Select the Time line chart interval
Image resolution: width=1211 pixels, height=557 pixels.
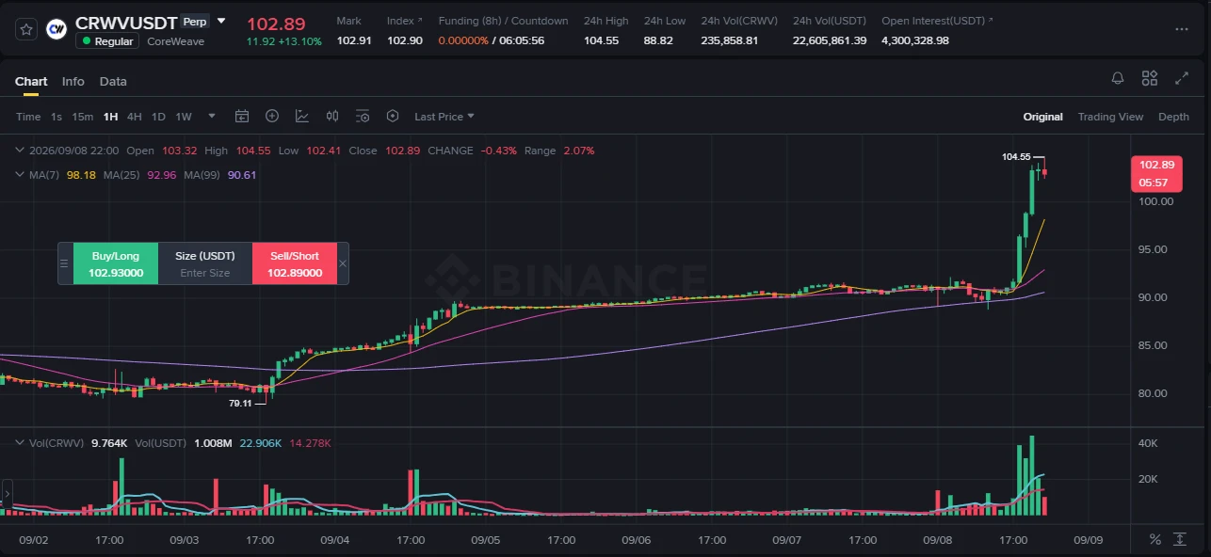(x=28, y=117)
